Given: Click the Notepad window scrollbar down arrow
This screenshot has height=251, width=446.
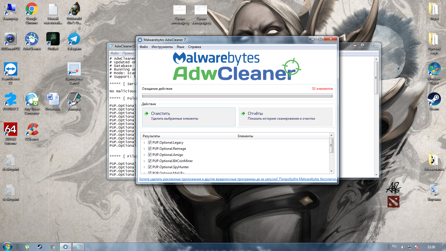Looking at the screenshot, I should (x=376, y=175).
